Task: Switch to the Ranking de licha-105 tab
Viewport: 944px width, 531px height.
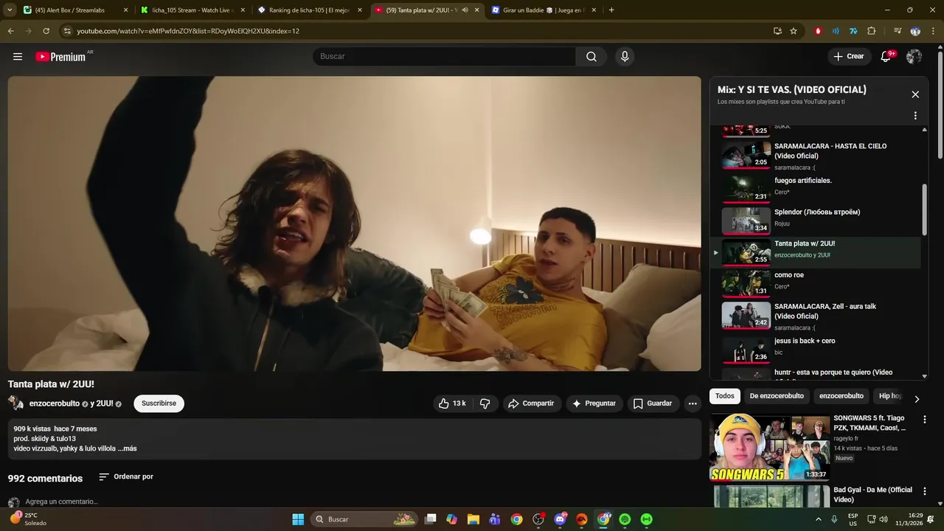Action: [310, 10]
